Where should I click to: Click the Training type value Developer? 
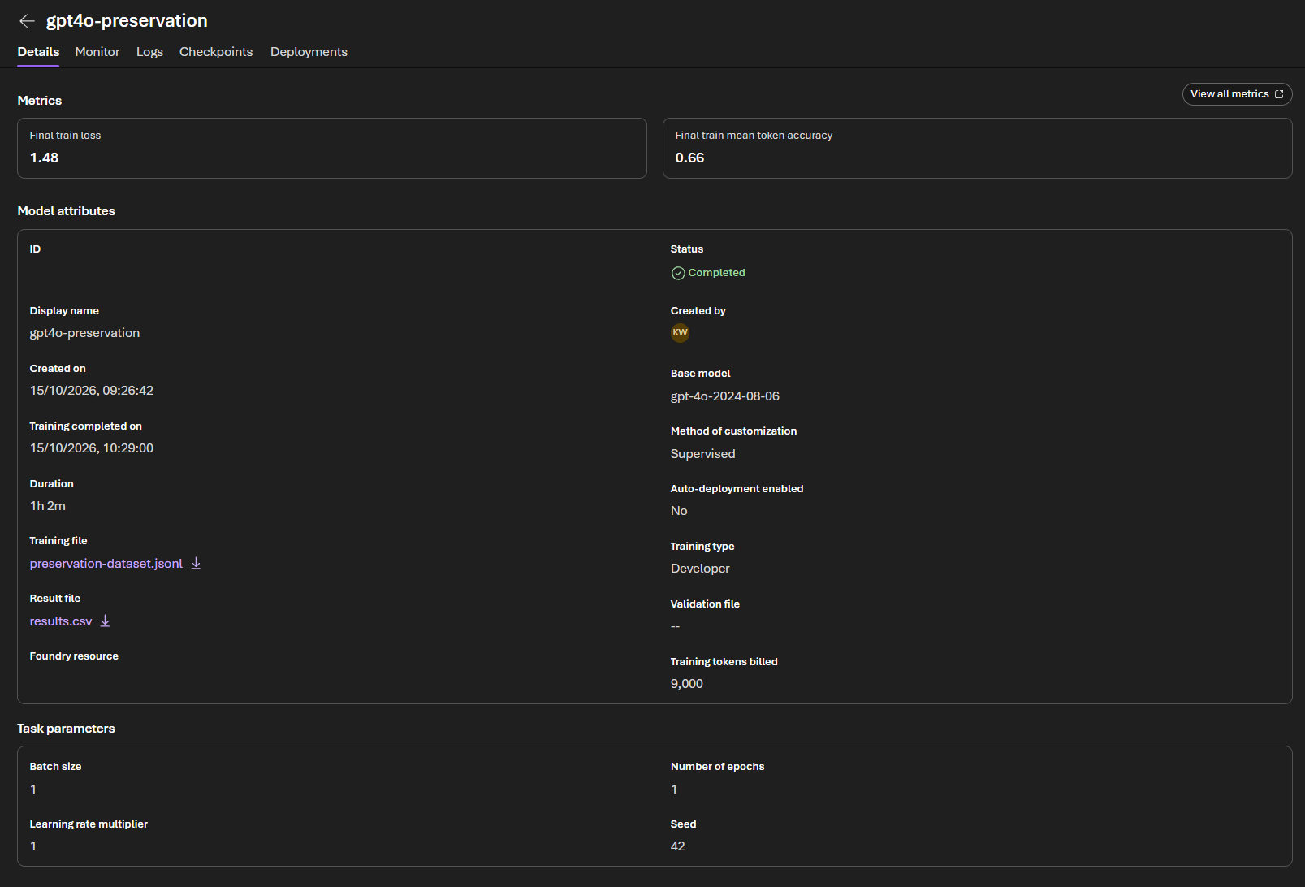(x=700, y=569)
